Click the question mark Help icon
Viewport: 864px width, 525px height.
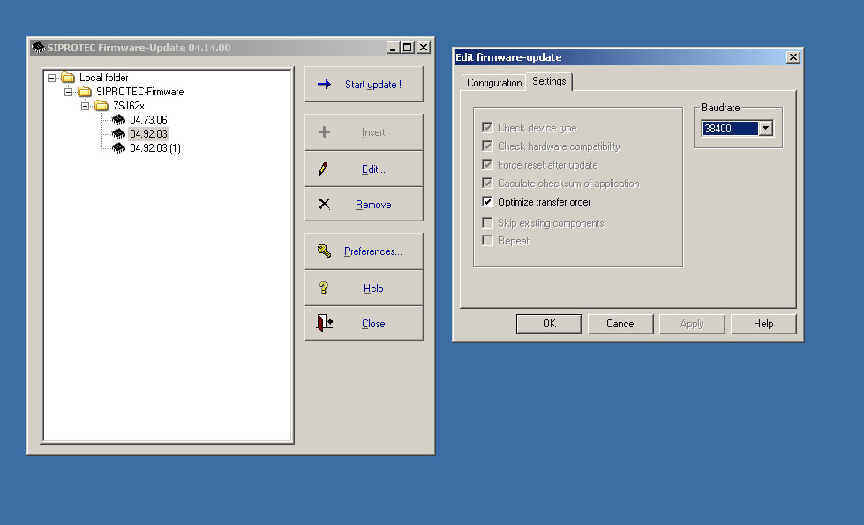[324, 288]
